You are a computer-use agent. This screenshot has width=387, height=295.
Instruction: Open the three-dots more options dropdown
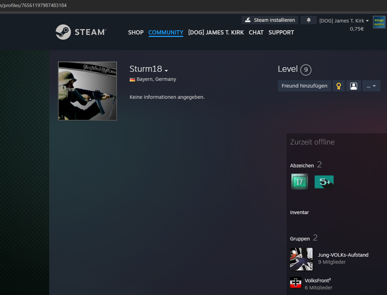coord(371,86)
